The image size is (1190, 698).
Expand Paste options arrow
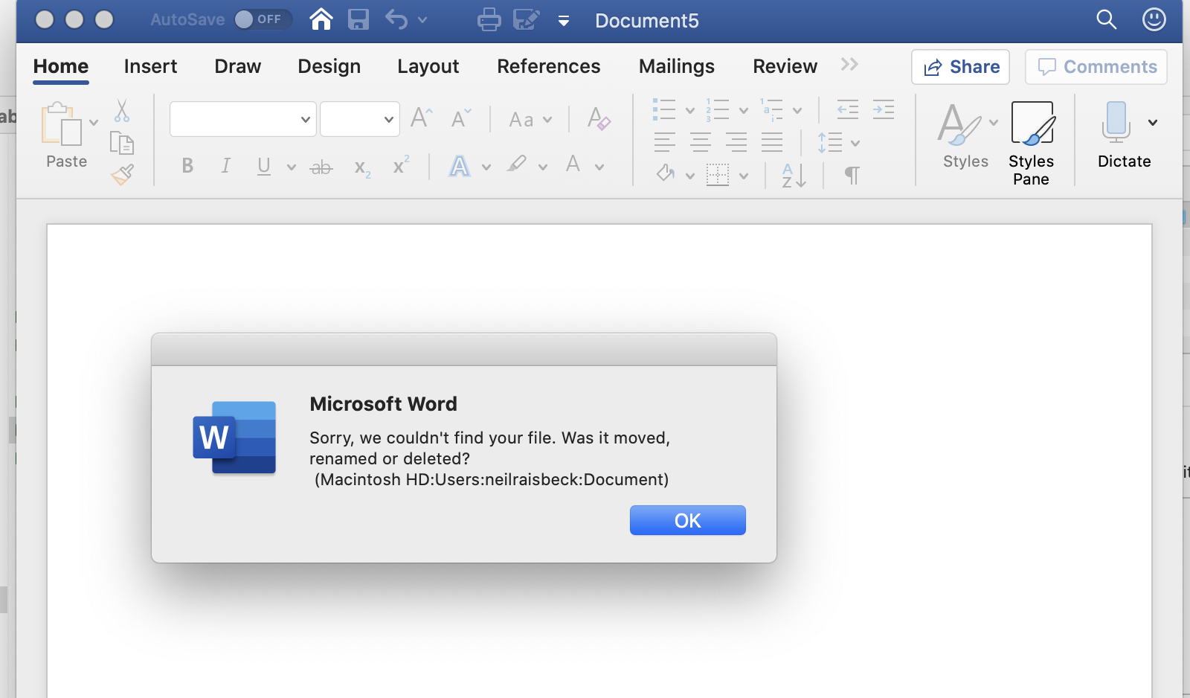click(94, 123)
